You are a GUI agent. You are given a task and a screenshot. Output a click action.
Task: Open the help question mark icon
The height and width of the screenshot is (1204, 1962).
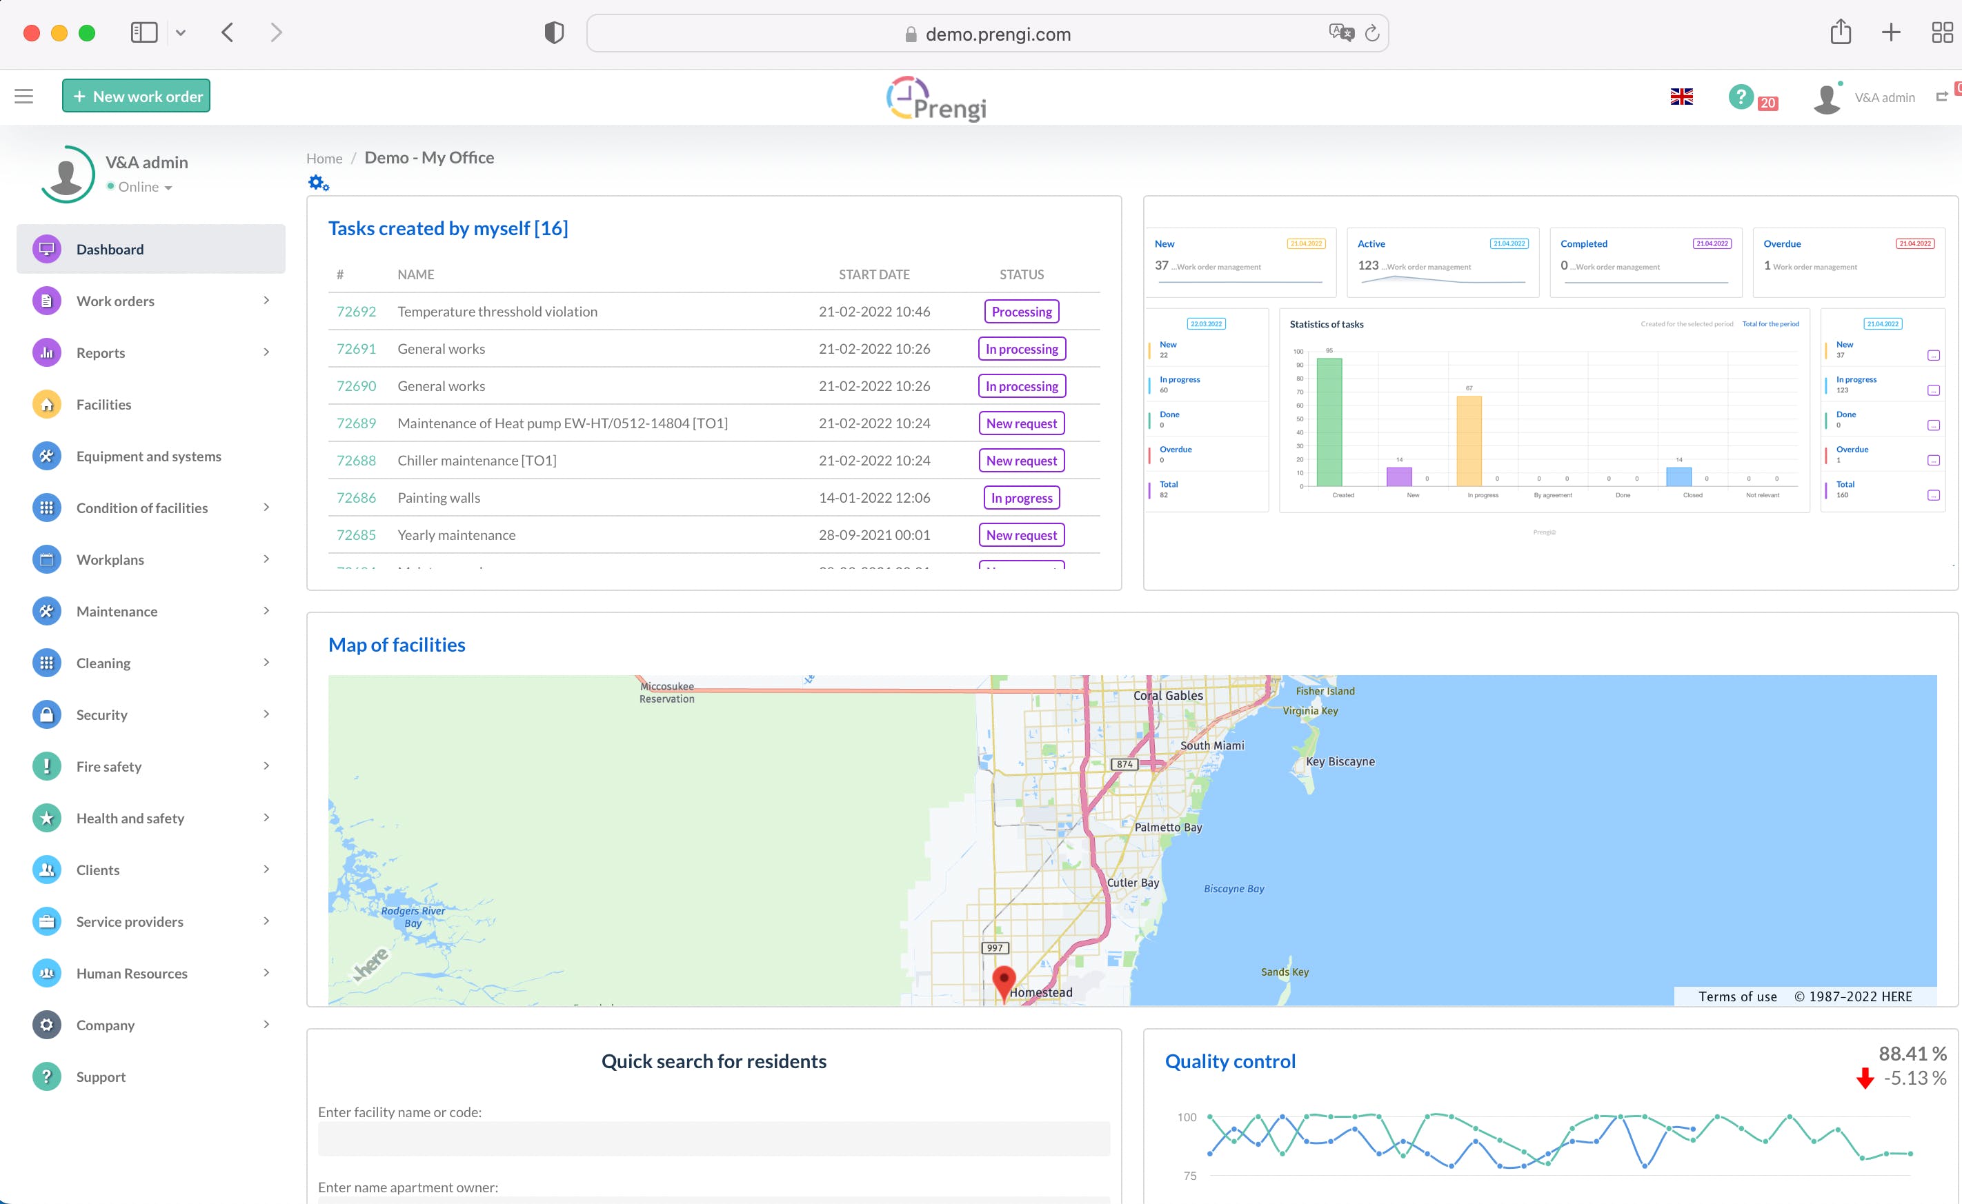click(1741, 97)
